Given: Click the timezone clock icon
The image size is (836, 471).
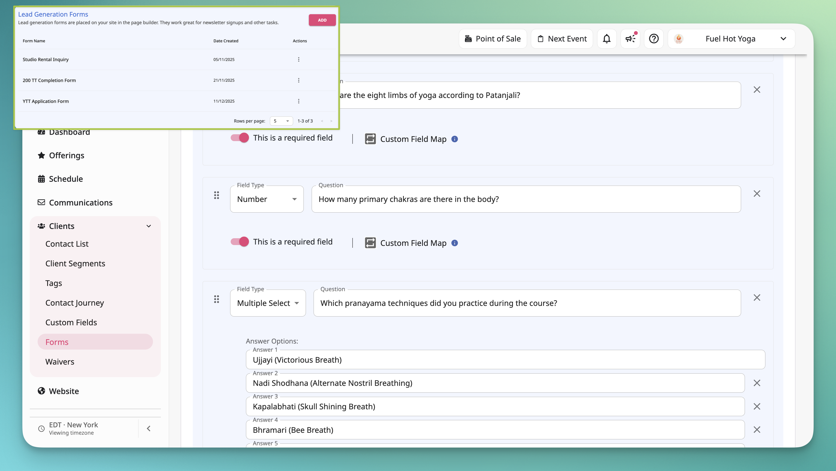Looking at the screenshot, I should [41, 428].
